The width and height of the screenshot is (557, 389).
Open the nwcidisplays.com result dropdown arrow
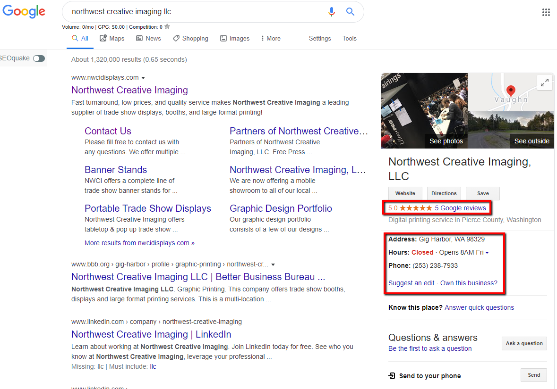143,78
